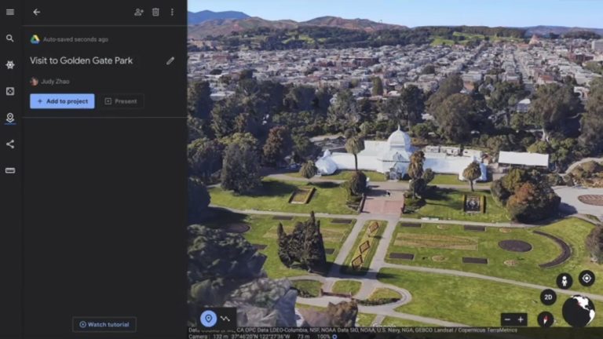Select the Projects pin icon in sidebar

(x=10, y=118)
